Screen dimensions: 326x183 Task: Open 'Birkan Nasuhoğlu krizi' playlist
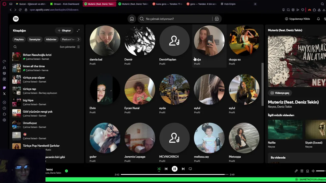(x=47, y=57)
